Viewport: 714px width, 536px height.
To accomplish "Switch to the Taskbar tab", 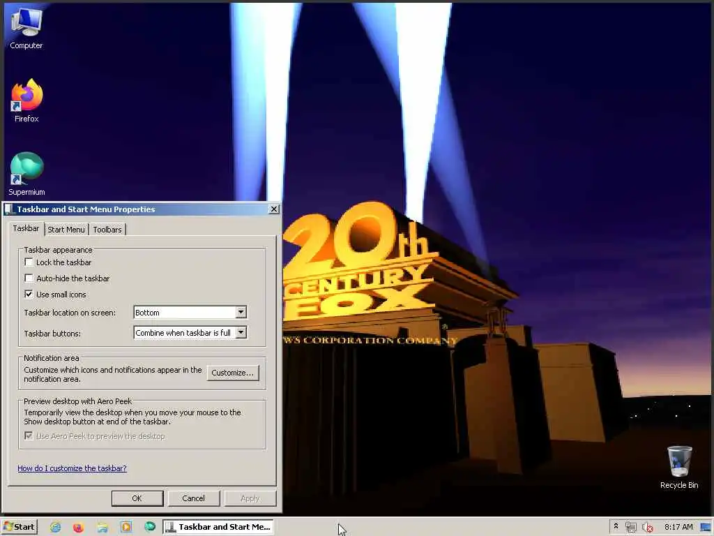I will point(26,228).
